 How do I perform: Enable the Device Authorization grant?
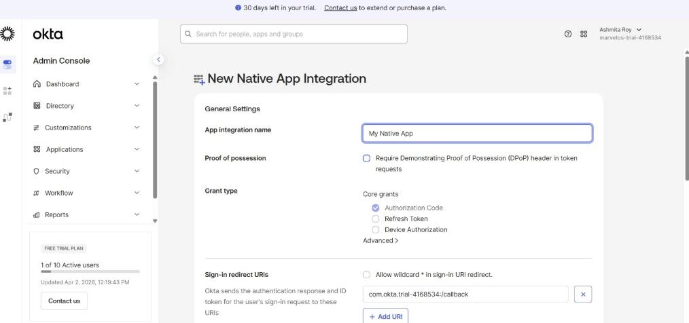375,229
